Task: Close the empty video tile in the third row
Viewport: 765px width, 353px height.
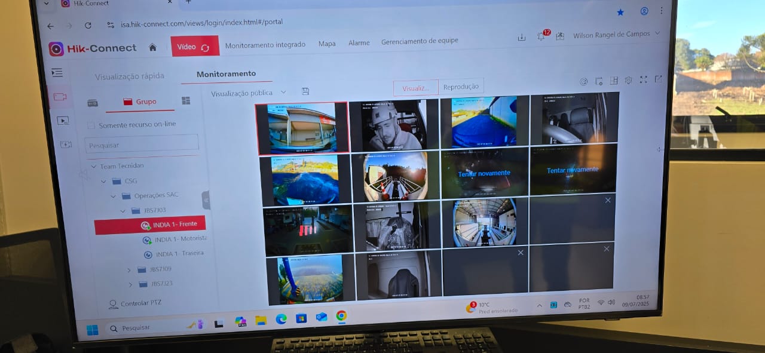Action: click(x=608, y=201)
